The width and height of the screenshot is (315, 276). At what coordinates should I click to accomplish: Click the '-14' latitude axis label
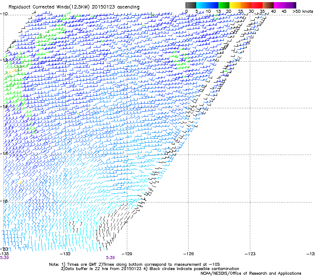(4, 107)
